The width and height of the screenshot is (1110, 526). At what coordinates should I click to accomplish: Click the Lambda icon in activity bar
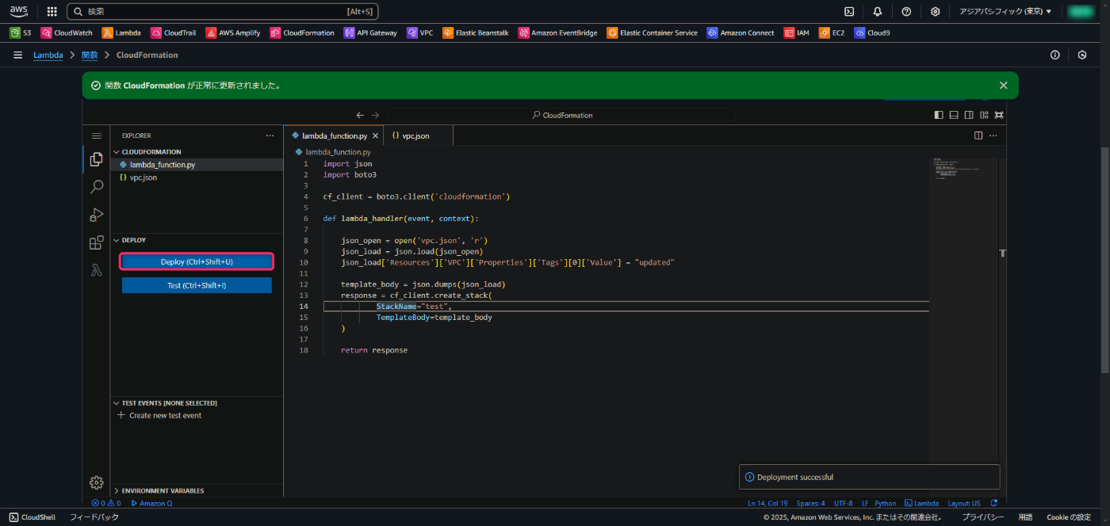pyautogui.click(x=96, y=270)
